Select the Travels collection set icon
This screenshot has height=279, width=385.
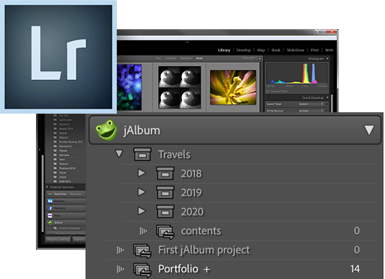point(142,154)
